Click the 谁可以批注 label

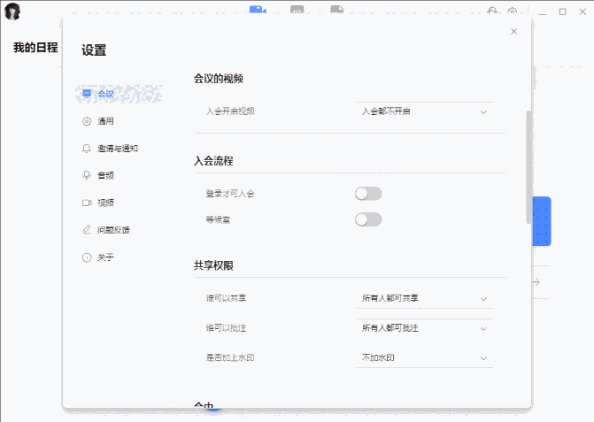(x=226, y=327)
